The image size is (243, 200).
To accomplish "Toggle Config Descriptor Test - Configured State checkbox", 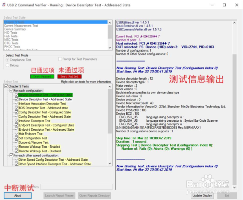I will click(x=17, y=112).
